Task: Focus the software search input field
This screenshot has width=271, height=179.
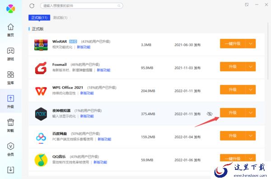Action: pos(82,6)
